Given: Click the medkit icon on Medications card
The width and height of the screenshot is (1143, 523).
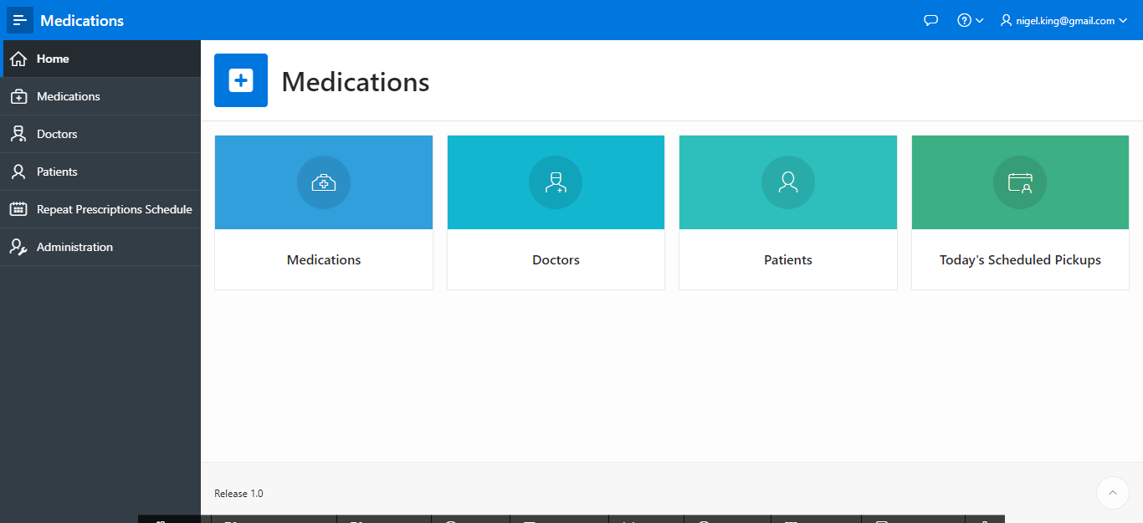Looking at the screenshot, I should 324,182.
